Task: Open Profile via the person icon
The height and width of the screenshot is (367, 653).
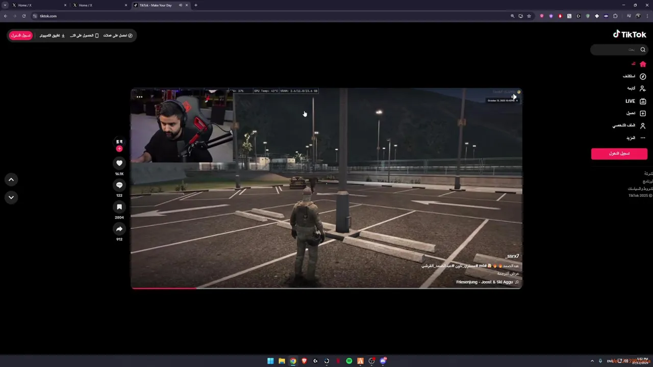Action: [643, 125]
